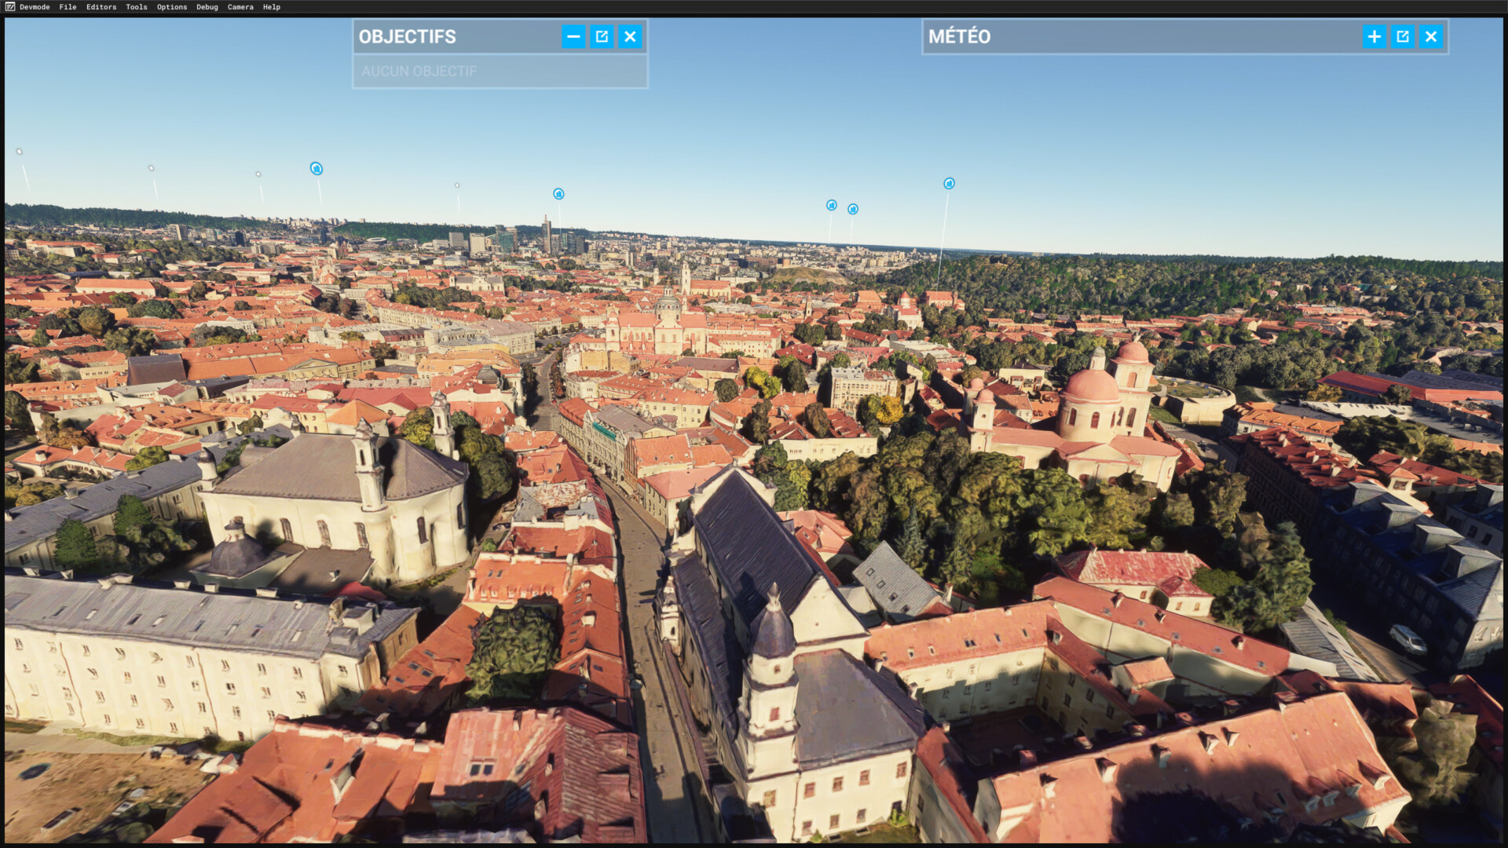Select the rightmost blue city marker over forest
The width and height of the screenshot is (1508, 848).
[x=949, y=183]
